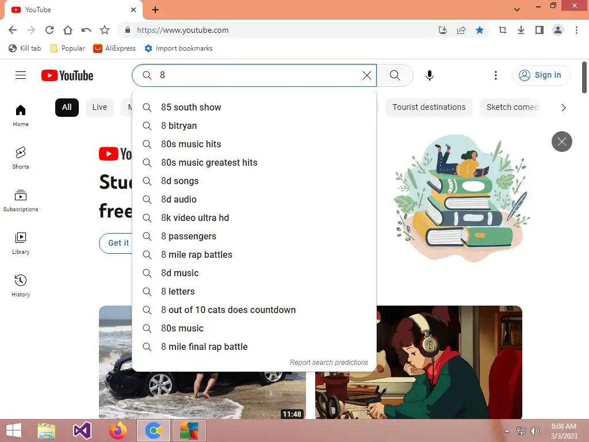Open Firefox from the taskbar

(x=118, y=430)
